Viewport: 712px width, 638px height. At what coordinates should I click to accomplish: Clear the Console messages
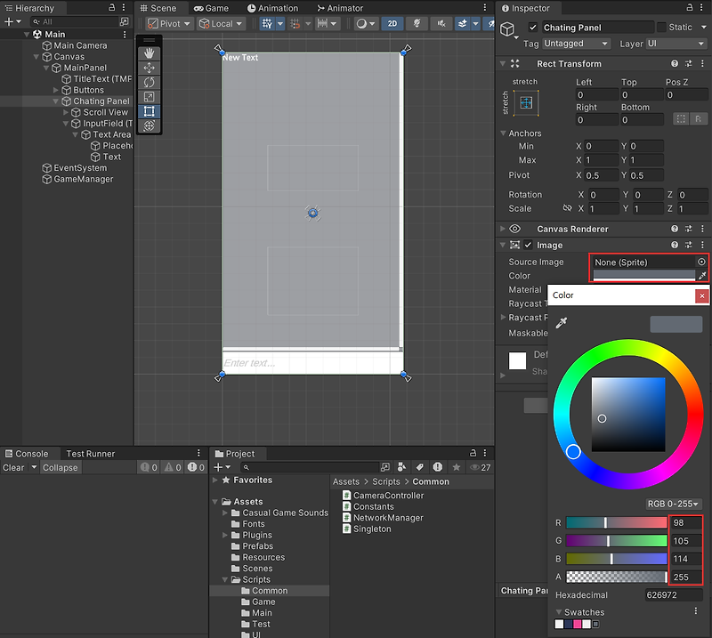(13, 467)
